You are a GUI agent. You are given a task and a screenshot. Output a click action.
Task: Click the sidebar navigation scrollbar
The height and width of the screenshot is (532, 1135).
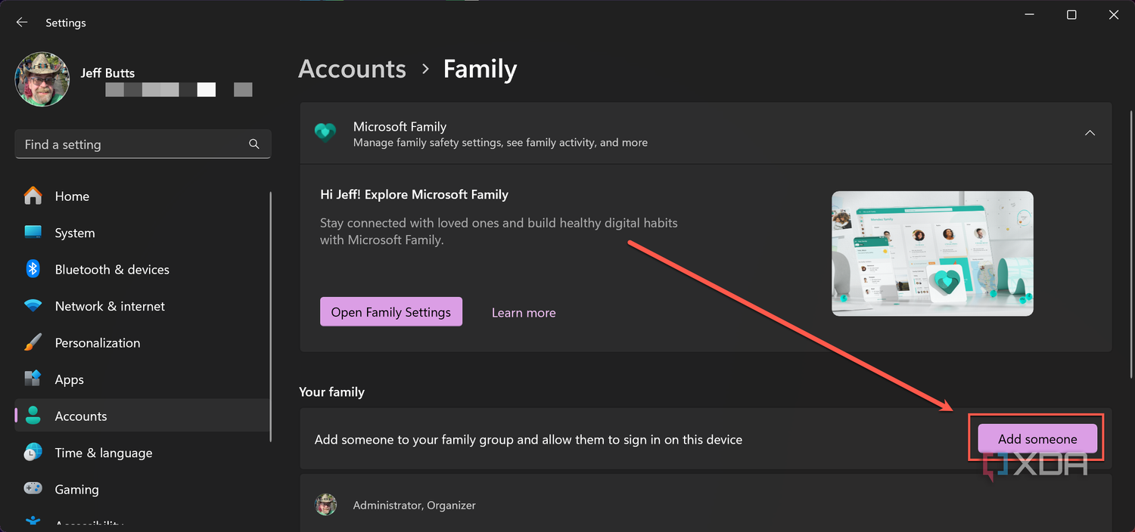coord(271,317)
